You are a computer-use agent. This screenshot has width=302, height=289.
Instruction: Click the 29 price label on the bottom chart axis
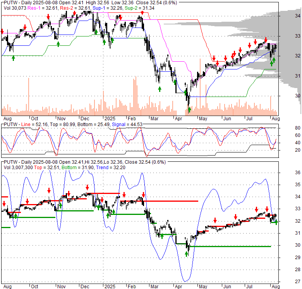pos(298,257)
